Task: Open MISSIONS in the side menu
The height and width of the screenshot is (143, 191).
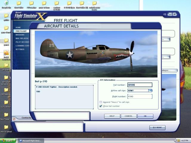Action: click(20, 35)
